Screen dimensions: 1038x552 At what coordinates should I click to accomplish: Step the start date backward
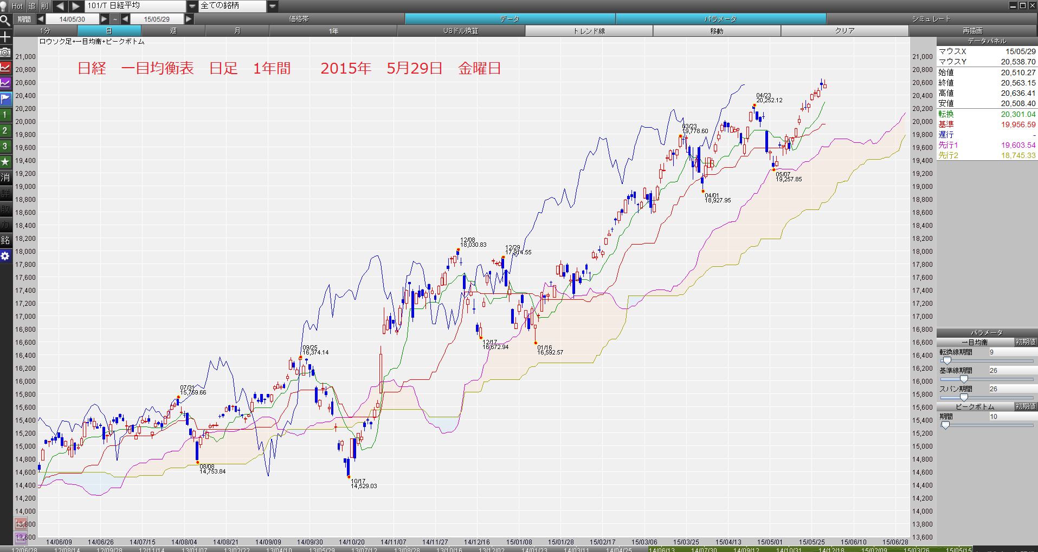(41, 19)
